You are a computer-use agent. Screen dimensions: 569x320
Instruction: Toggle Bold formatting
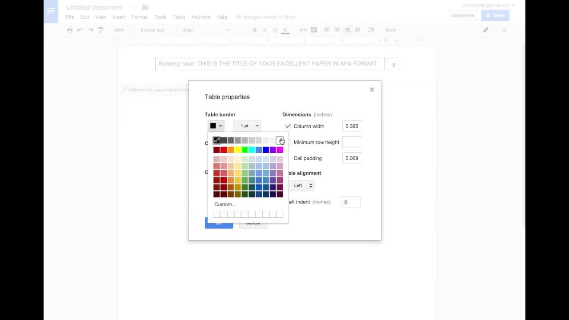tap(255, 30)
